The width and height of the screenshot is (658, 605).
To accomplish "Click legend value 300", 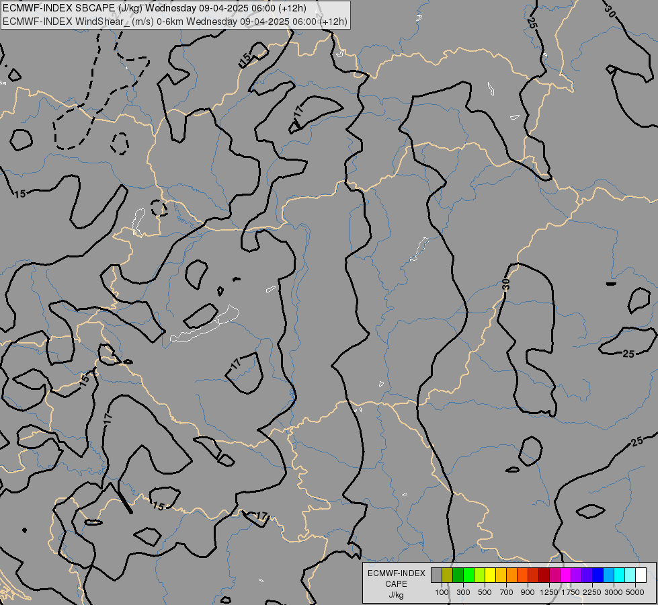I will [x=463, y=592].
